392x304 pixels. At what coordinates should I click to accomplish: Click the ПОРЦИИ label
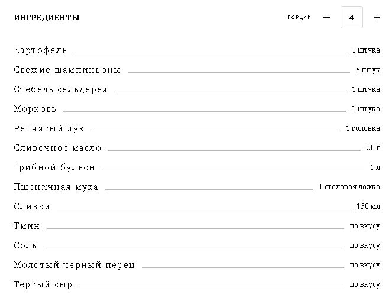point(299,17)
